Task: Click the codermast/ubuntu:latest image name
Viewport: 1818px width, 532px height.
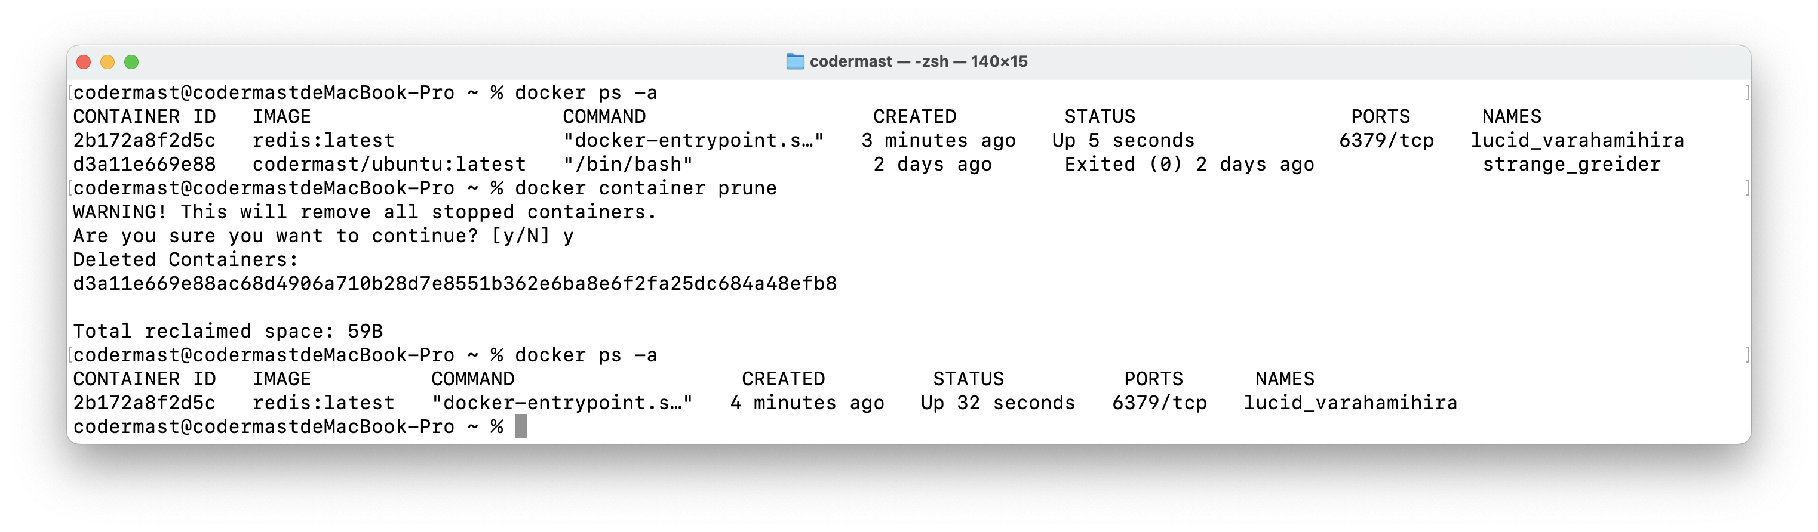Action: pyautogui.click(x=389, y=164)
